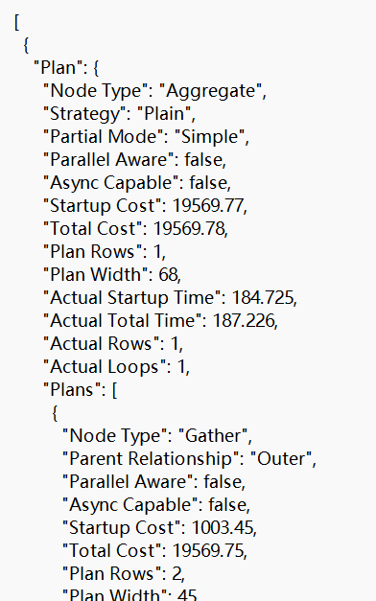The height and width of the screenshot is (601, 376).
Task: Click the Actual Total Time value 187.226
Action: [x=244, y=321]
